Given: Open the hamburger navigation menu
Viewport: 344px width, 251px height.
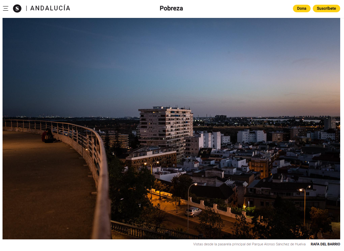Looking at the screenshot, I should (x=5, y=8).
